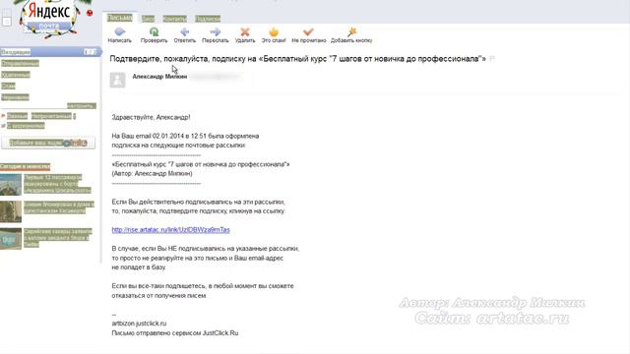Show messages С вложениями

pos(26,126)
